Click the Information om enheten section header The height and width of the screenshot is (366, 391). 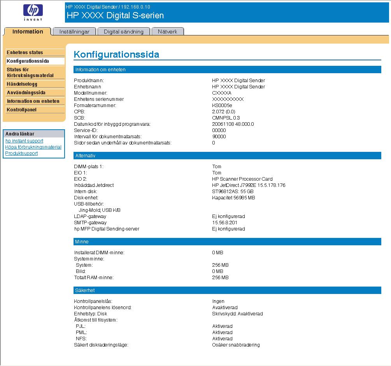(x=227, y=70)
